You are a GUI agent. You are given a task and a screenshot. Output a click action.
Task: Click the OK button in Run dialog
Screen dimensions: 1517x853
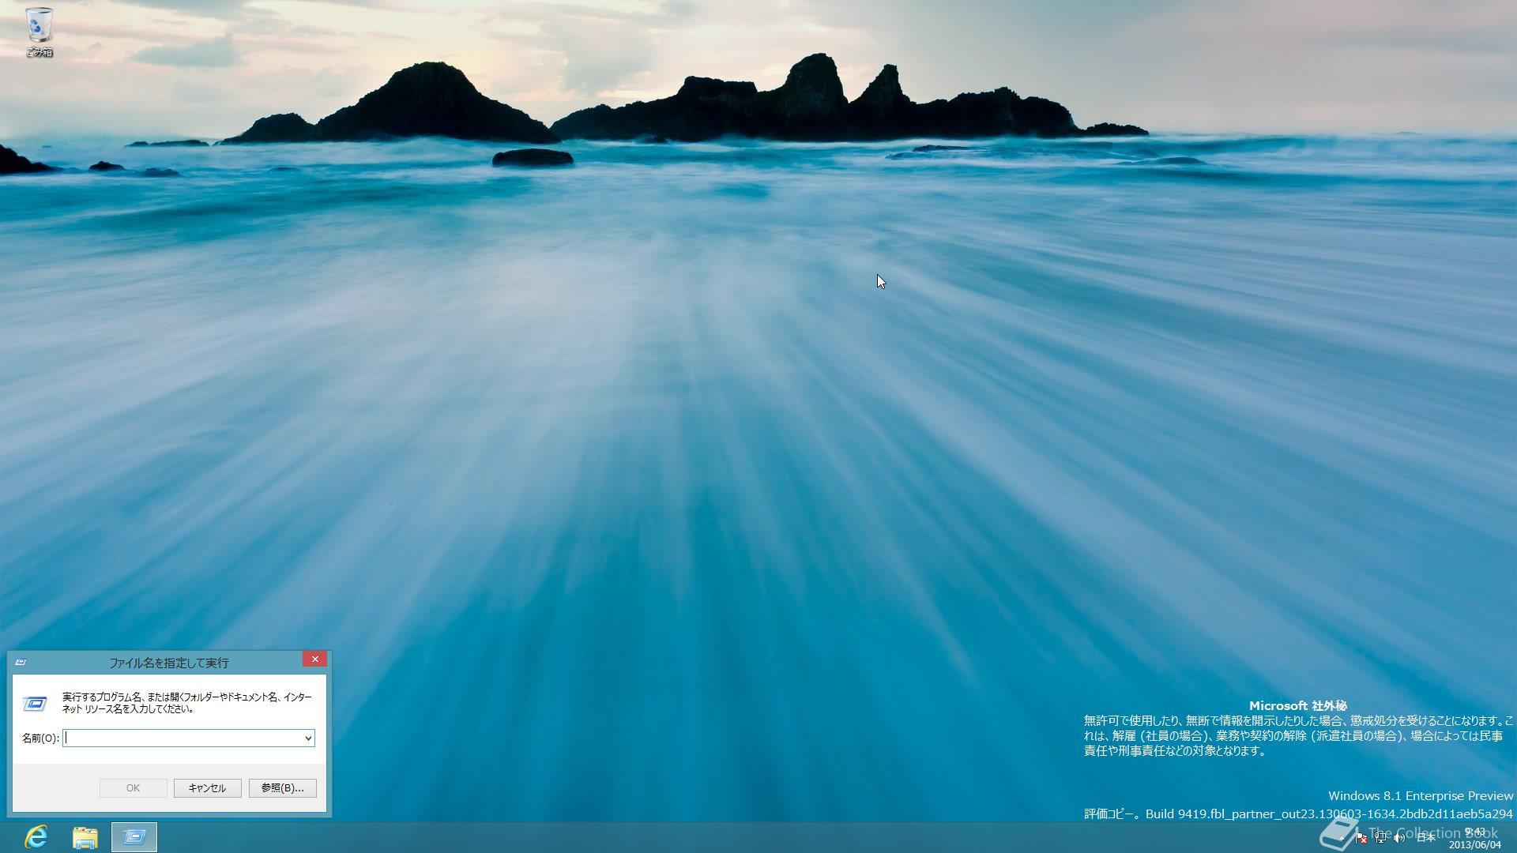point(133,787)
